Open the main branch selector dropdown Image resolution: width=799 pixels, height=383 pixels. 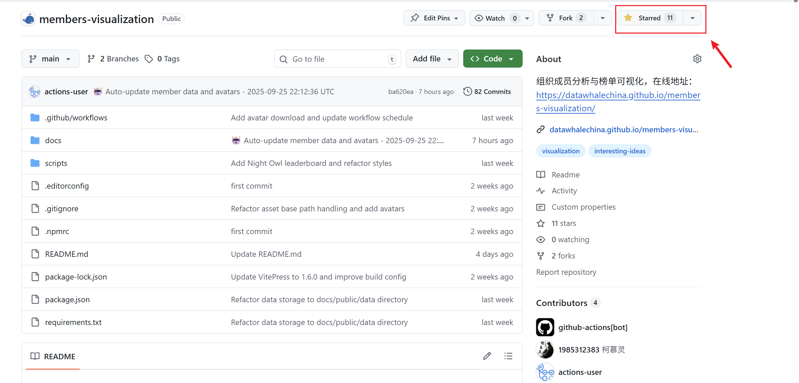point(50,59)
